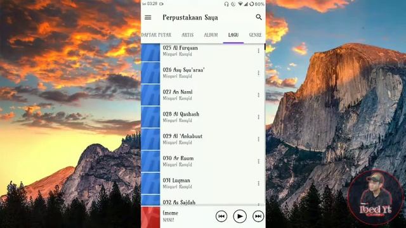Open options for 028 Al Qashash
Viewport: 406px width, 228px height.
click(x=258, y=117)
